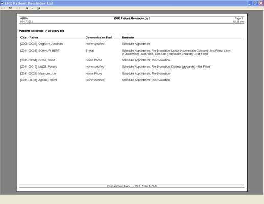
Task: Click the Communication Pref column header
Action: [x=99, y=37]
